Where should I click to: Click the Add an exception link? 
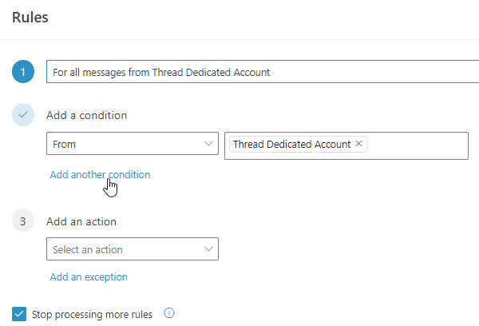pyautogui.click(x=89, y=276)
